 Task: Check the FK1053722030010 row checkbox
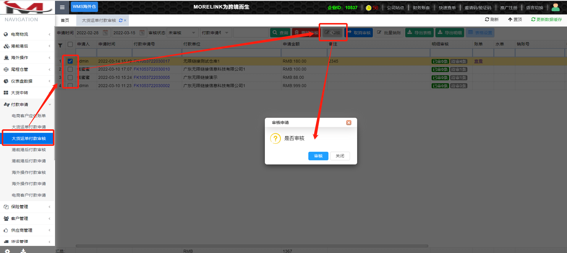[70, 69]
